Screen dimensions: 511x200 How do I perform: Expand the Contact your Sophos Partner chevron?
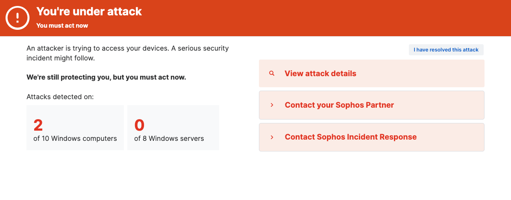[272, 105]
